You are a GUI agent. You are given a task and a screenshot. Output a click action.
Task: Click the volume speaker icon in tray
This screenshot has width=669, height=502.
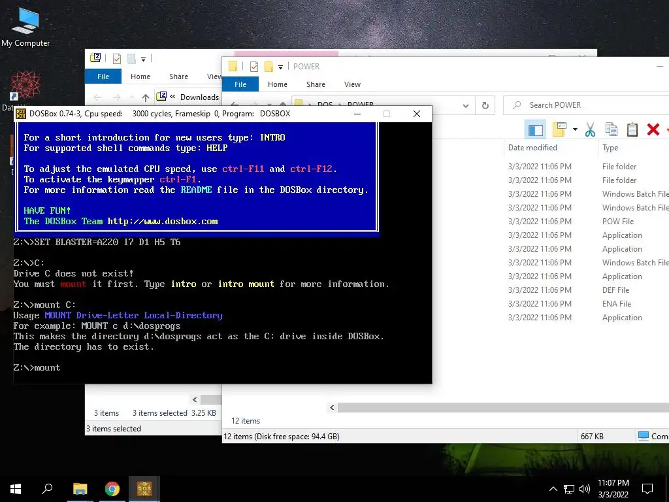pyautogui.click(x=585, y=489)
